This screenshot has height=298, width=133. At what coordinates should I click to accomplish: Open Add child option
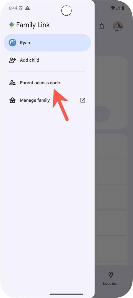pyautogui.click(x=47, y=60)
